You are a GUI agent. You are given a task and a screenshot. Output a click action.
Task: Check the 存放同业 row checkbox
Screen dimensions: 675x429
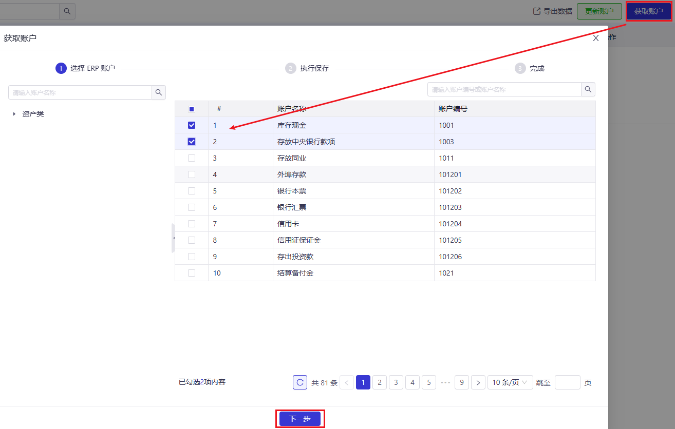click(192, 158)
